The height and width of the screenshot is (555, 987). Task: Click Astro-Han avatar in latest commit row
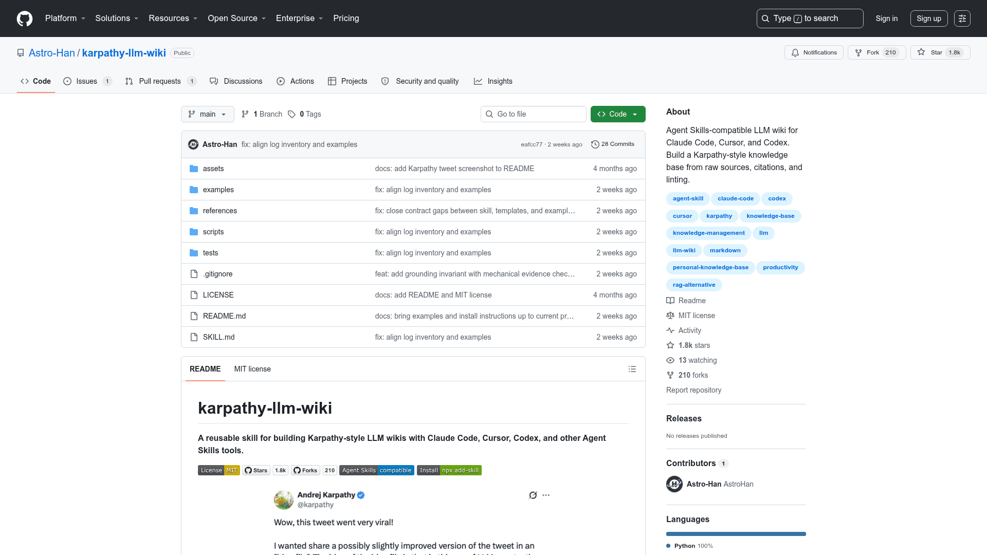[193, 144]
